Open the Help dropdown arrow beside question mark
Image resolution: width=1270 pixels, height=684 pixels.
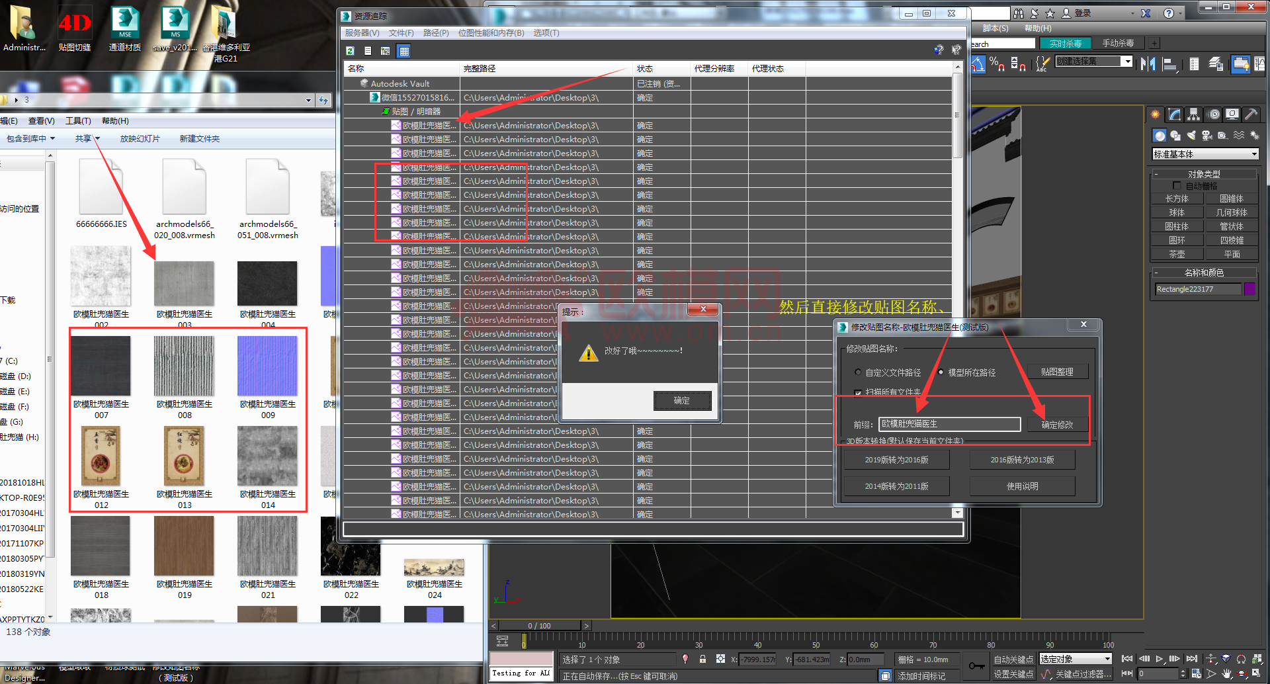pos(1180,13)
